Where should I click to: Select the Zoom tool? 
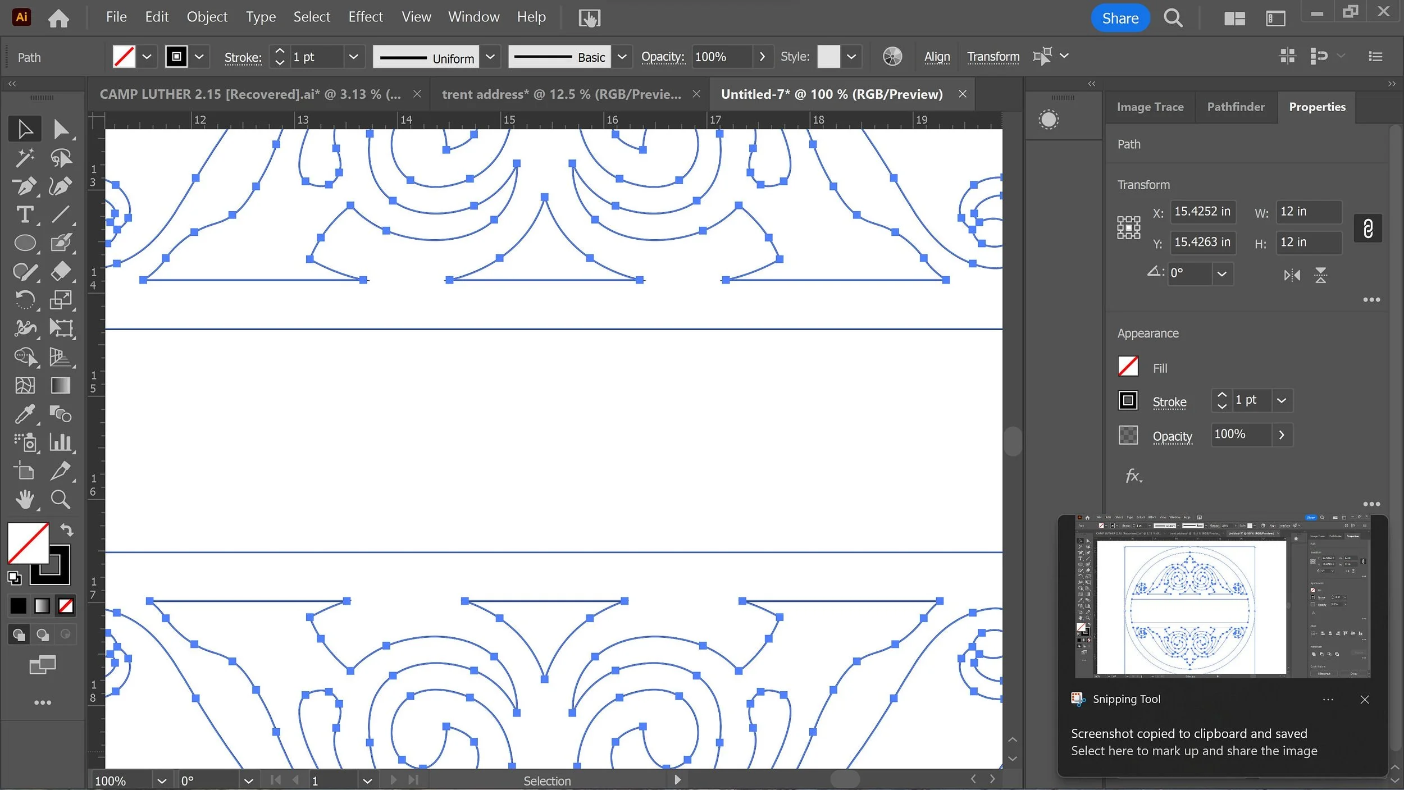click(x=61, y=499)
